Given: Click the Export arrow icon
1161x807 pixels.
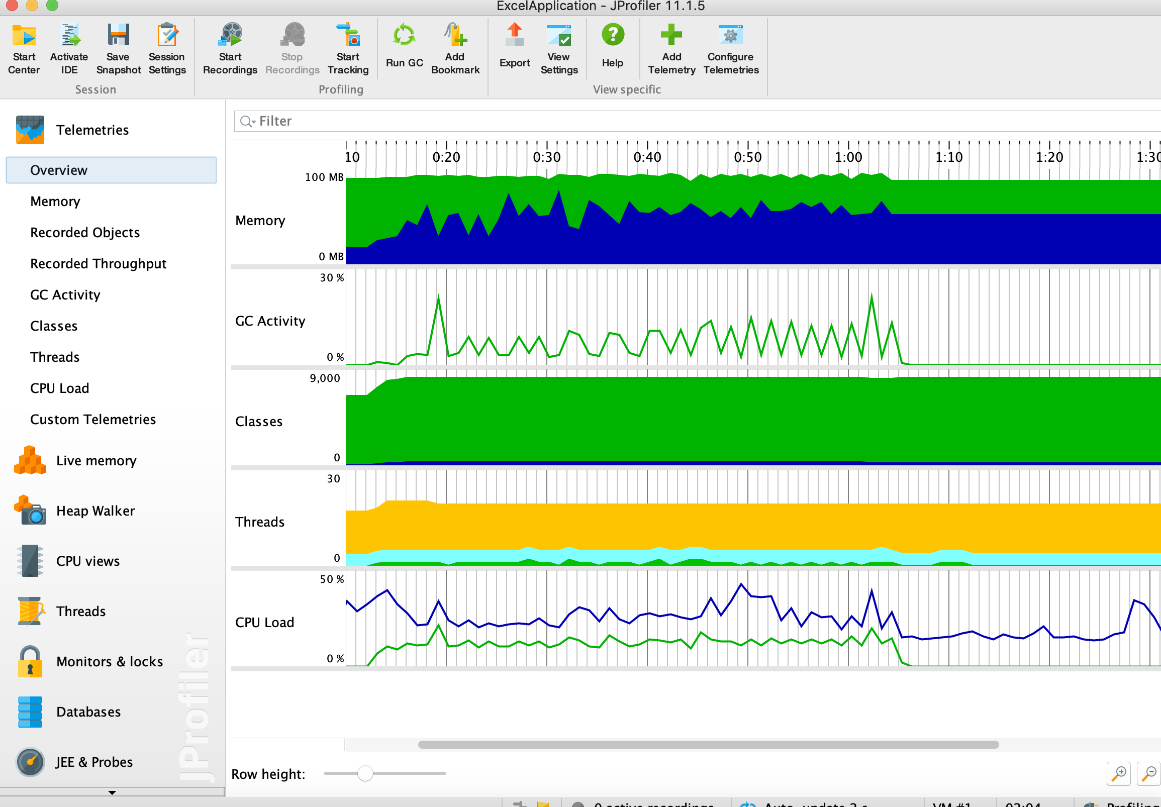Looking at the screenshot, I should [515, 35].
